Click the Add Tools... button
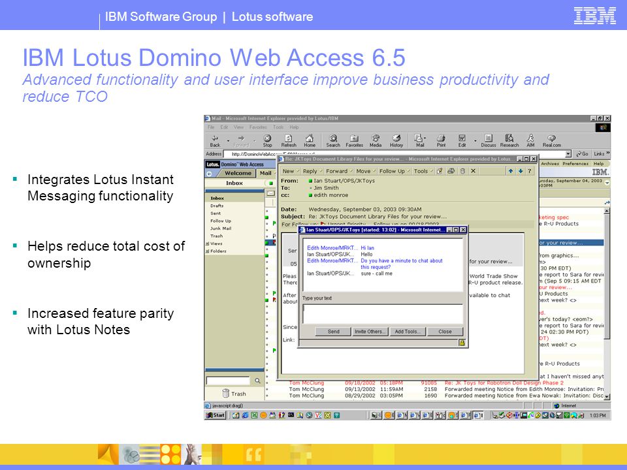 click(x=408, y=332)
